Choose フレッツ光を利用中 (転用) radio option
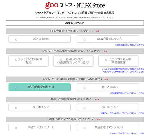Image resolution: width=149 pixels, height=136 pixels. pos(16,60)
